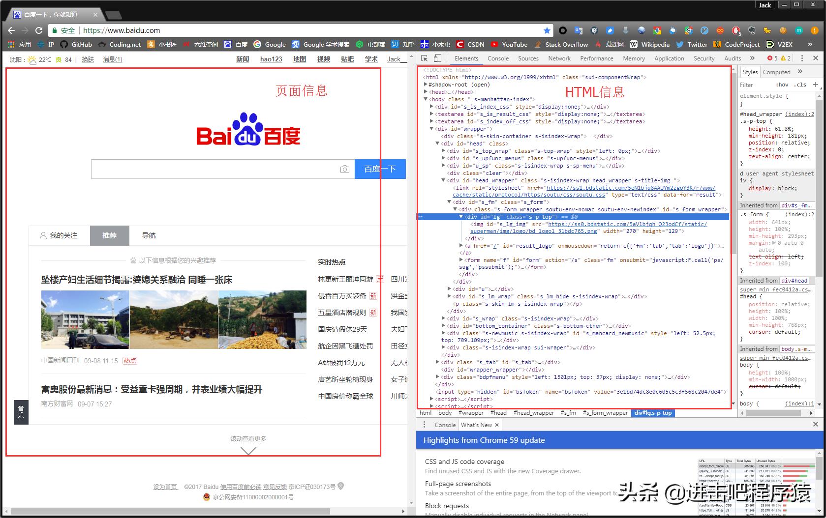Click the camera icon in search box
This screenshot has width=826, height=518.
click(344, 169)
